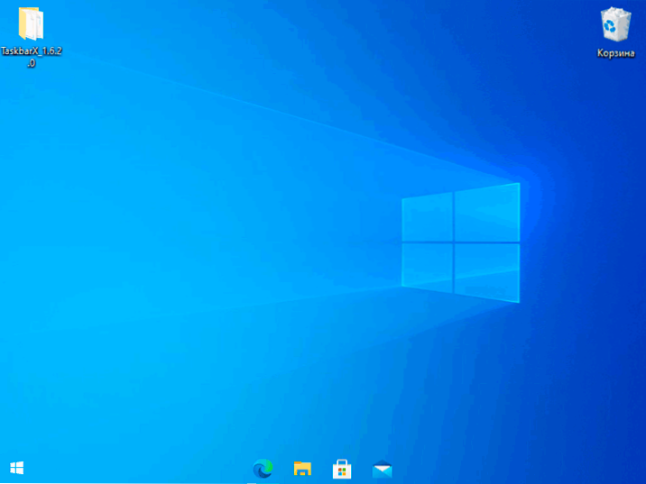This screenshot has width=646, height=484.
Task: Click the Корзина label text
Action: pyautogui.click(x=616, y=53)
